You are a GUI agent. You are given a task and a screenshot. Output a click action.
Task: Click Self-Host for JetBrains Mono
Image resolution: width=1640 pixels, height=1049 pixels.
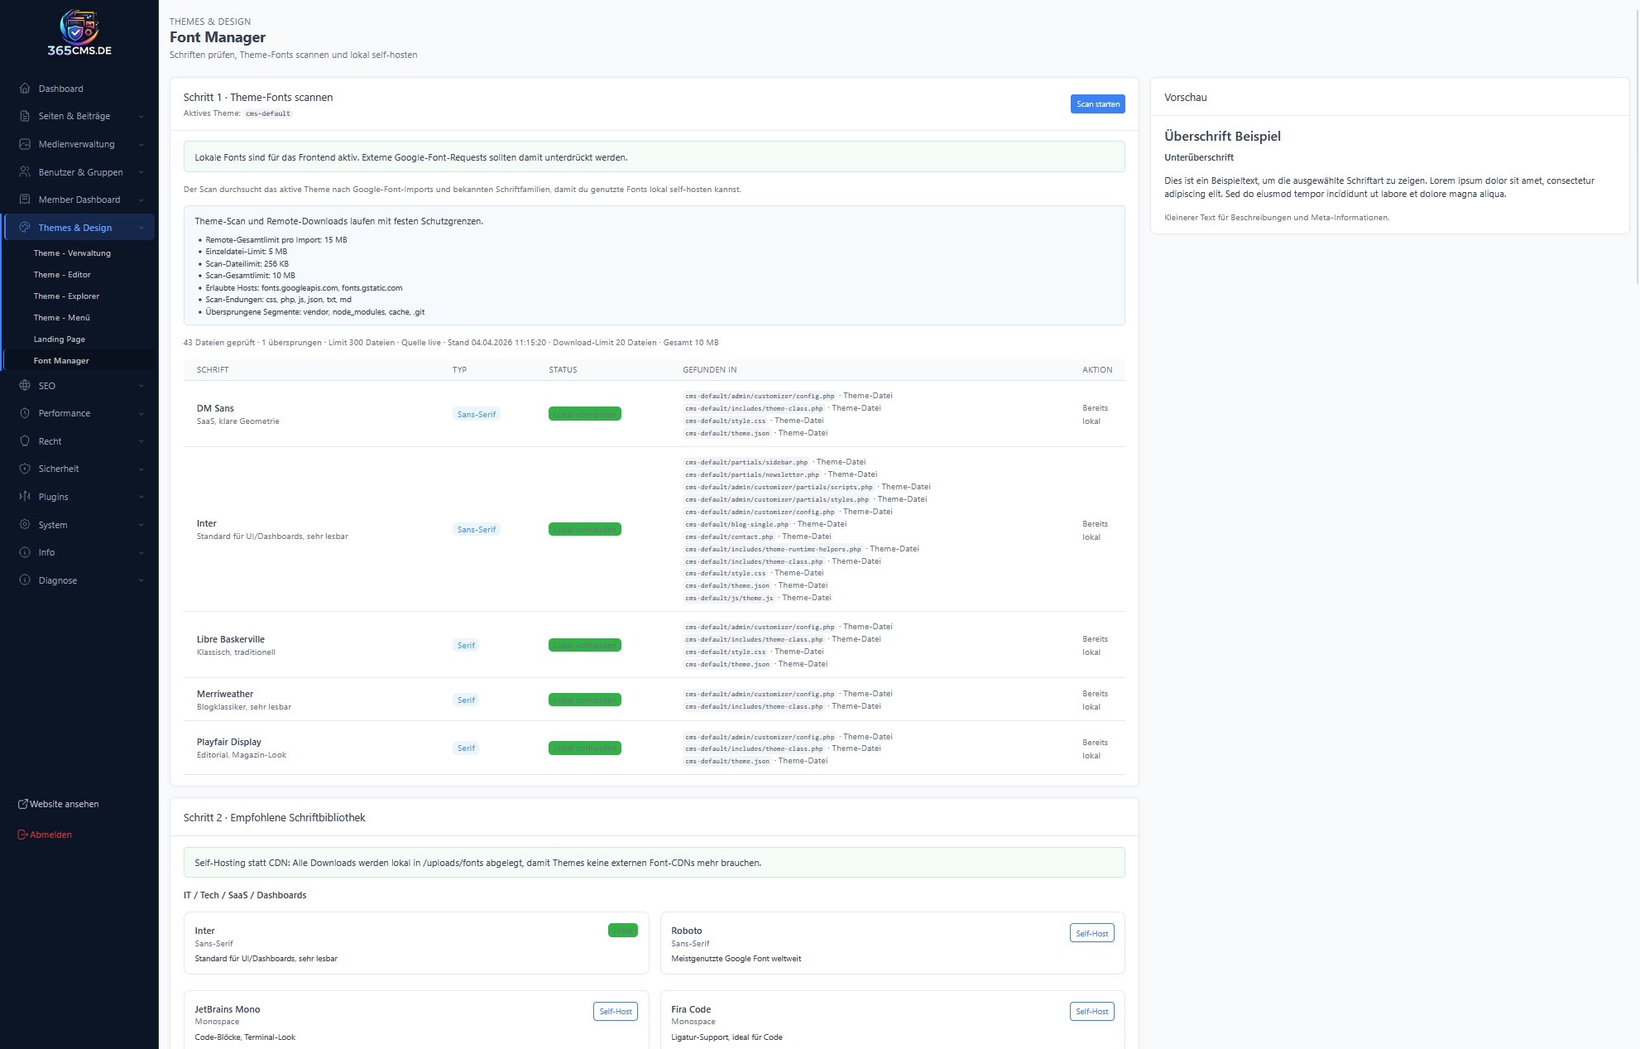(x=615, y=1011)
